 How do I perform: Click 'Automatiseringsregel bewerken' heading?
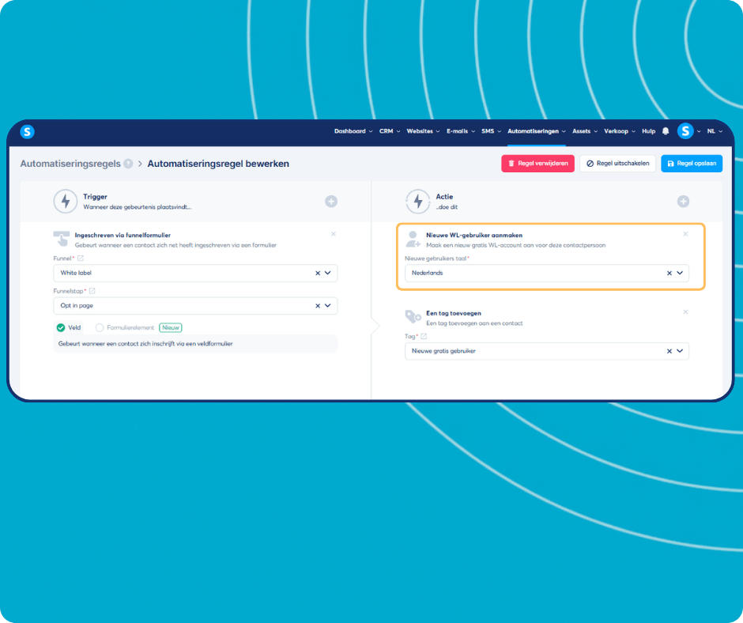[x=218, y=164]
